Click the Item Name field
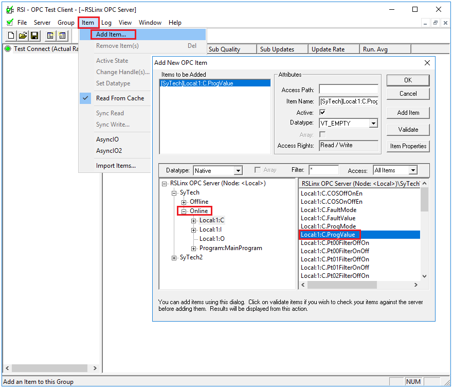 click(349, 101)
